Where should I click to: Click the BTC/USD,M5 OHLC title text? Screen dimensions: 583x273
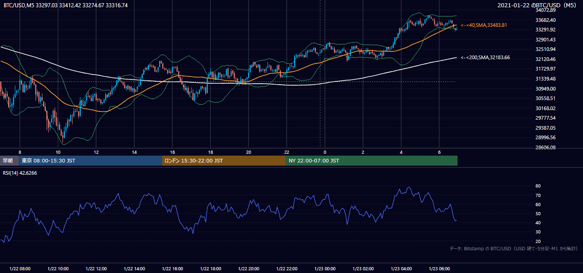(x=66, y=5)
